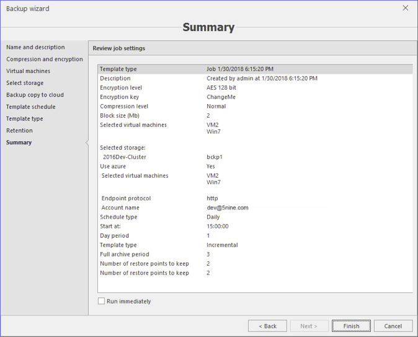Select the Template type step
This screenshot has height=337, width=418.
point(25,118)
